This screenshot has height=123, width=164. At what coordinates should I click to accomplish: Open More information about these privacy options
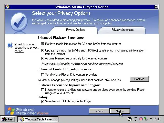(27, 48)
